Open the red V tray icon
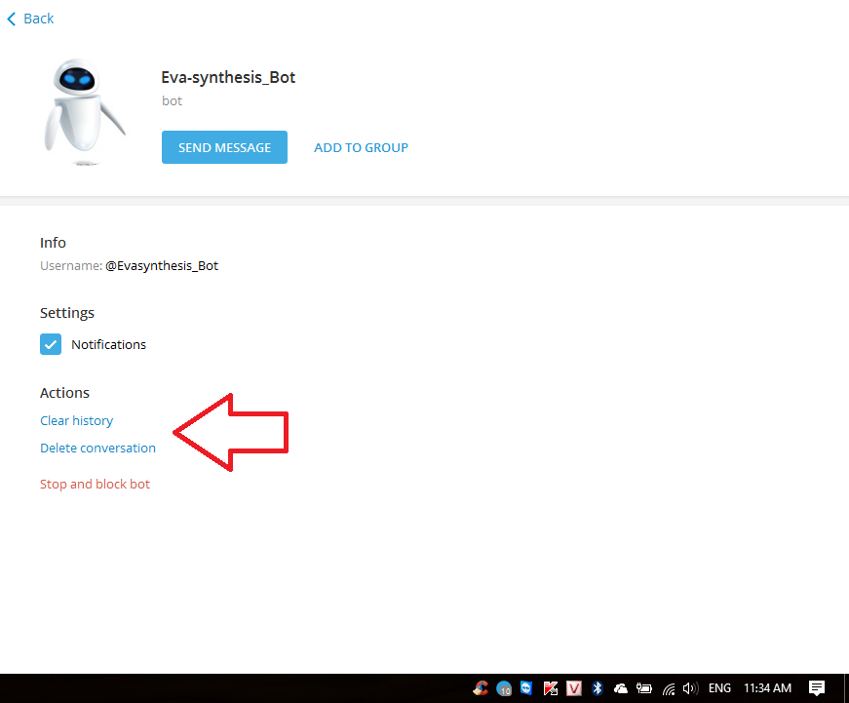 point(574,688)
